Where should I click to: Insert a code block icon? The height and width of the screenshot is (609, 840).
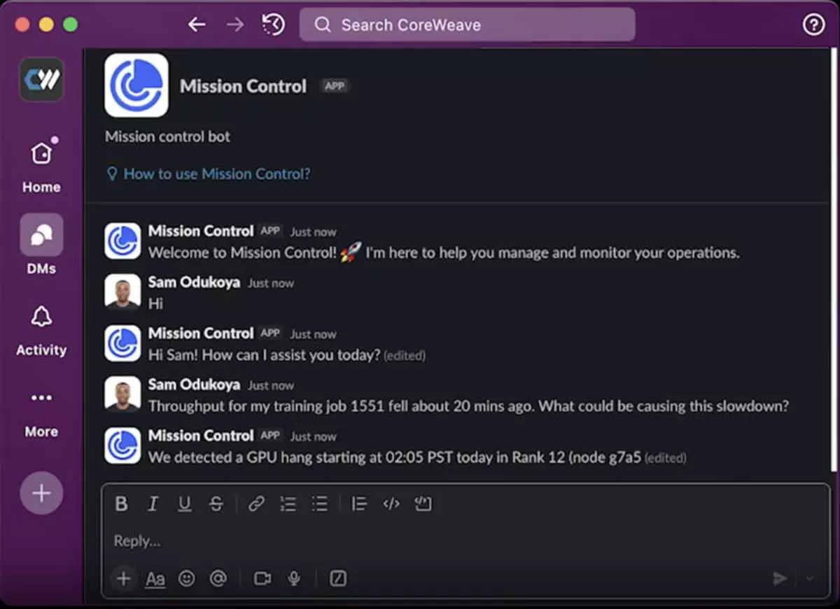point(423,503)
